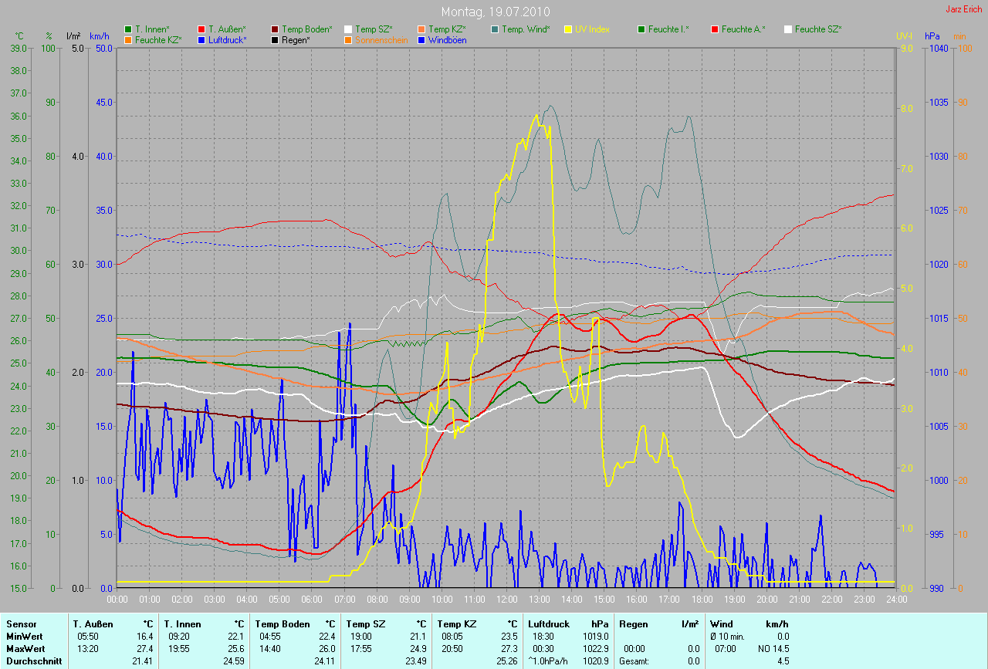Screen dimensions: 988x669
Task: Click the Luftdruck column header in the table
Action: click(549, 624)
